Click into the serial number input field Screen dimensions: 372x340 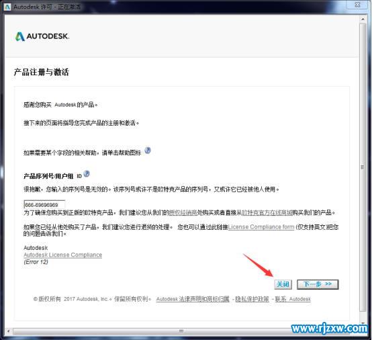pyautogui.click(x=44, y=205)
